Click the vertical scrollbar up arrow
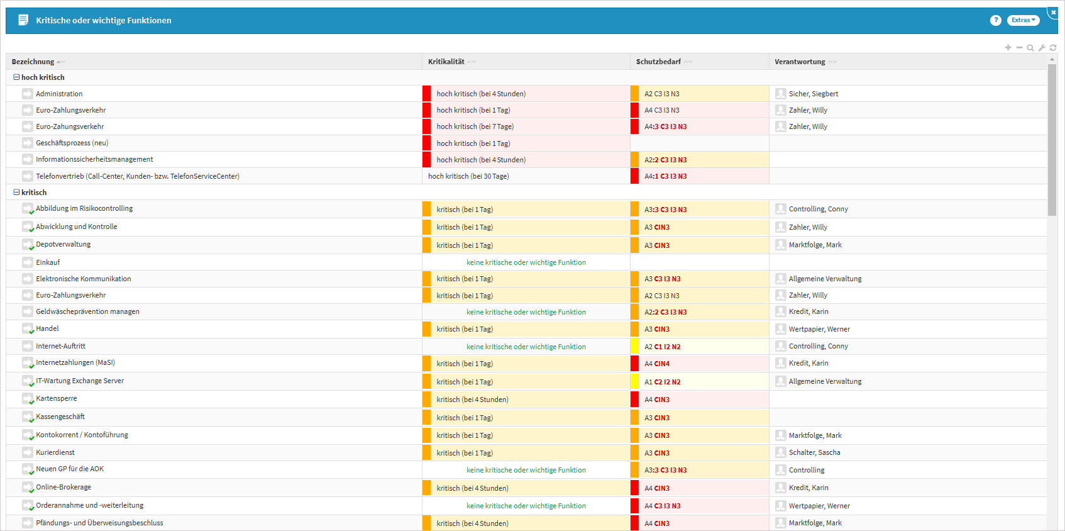This screenshot has height=531, width=1065. click(1052, 59)
